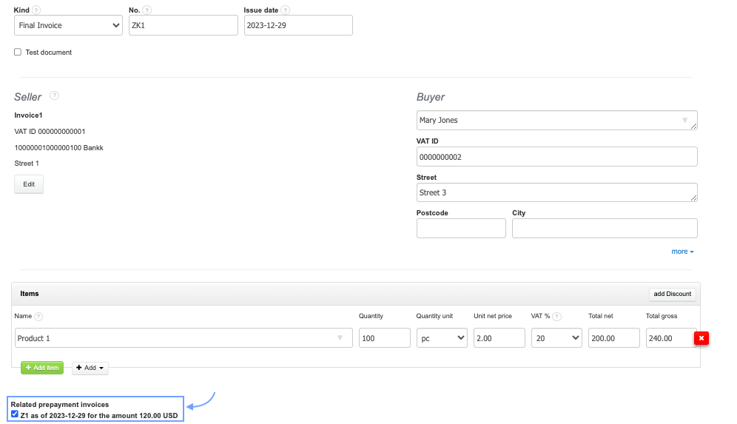Click the add Discount button
This screenshot has width=737, height=424.
coord(672,294)
